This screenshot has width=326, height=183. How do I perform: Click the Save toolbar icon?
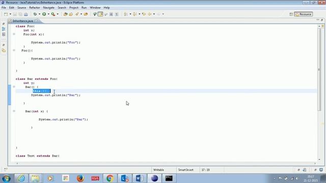(x=15, y=14)
